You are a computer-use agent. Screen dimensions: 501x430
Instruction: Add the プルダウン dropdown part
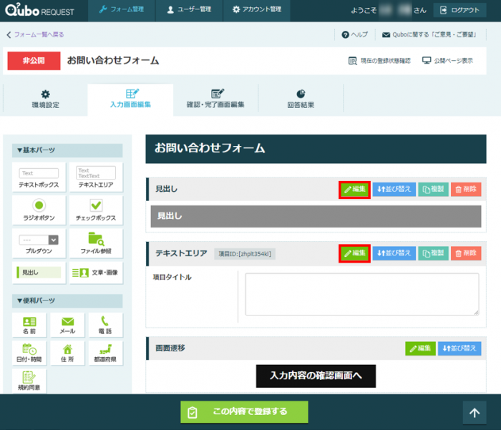coord(39,243)
